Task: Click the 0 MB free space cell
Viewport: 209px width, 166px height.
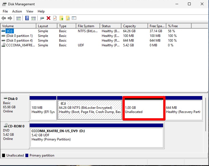Action: coord(153,45)
